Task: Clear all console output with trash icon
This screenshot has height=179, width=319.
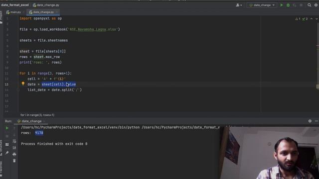Action: 14,161
